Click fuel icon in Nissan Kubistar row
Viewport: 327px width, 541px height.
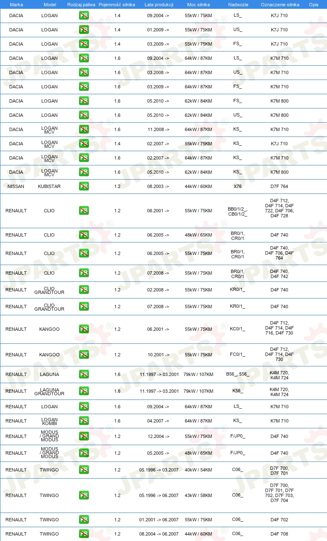tap(84, 186)
